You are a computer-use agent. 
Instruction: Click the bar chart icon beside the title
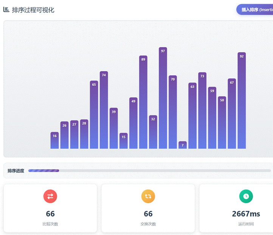(x=6, y=10)
